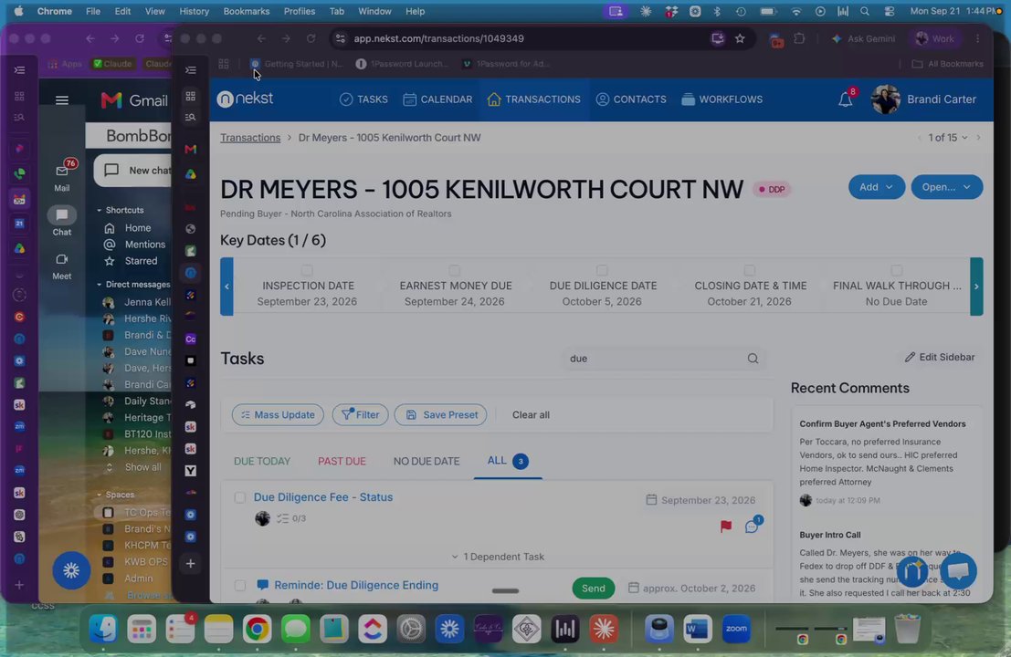Expand the 1 Dependent Task section
Image resolution: width=1011 pixels, height=657 pixels.
(x=498, y=557)
